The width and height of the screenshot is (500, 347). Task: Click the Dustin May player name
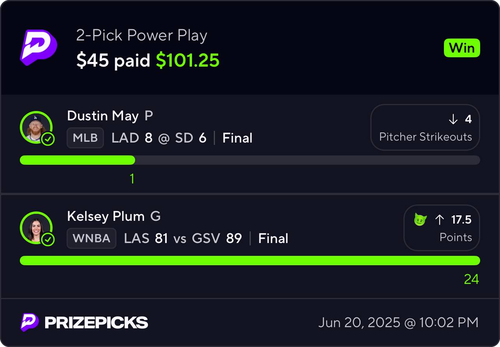103,116
